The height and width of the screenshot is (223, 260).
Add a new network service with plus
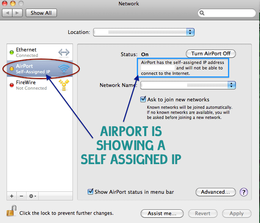(12, 196)
